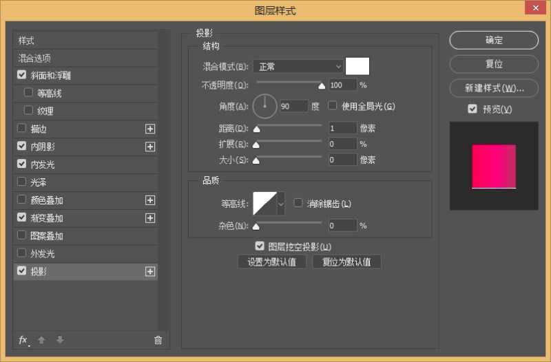Click the 扩展 value field
Image resolution: width=551 pixels, height=362 pixels.
pos(342,144)
